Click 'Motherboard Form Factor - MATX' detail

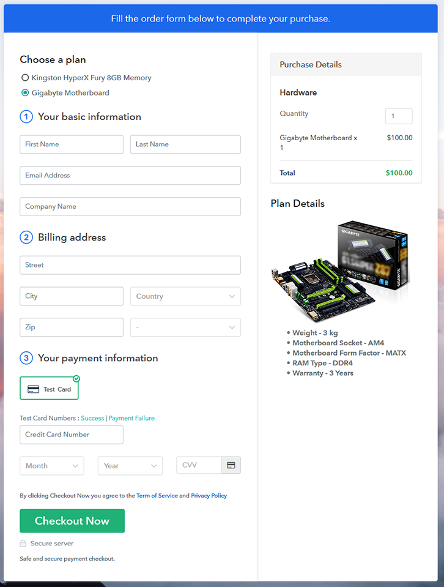pyautogui.click(x=349, y=353)
